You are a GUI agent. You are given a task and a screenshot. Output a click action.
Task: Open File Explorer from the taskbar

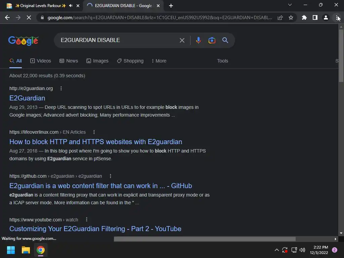click(26, 250)
